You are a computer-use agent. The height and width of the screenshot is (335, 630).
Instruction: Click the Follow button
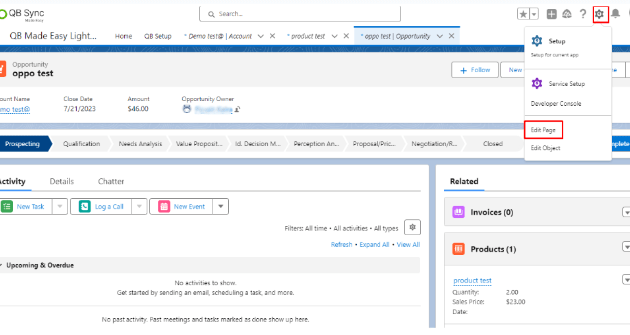475,70
